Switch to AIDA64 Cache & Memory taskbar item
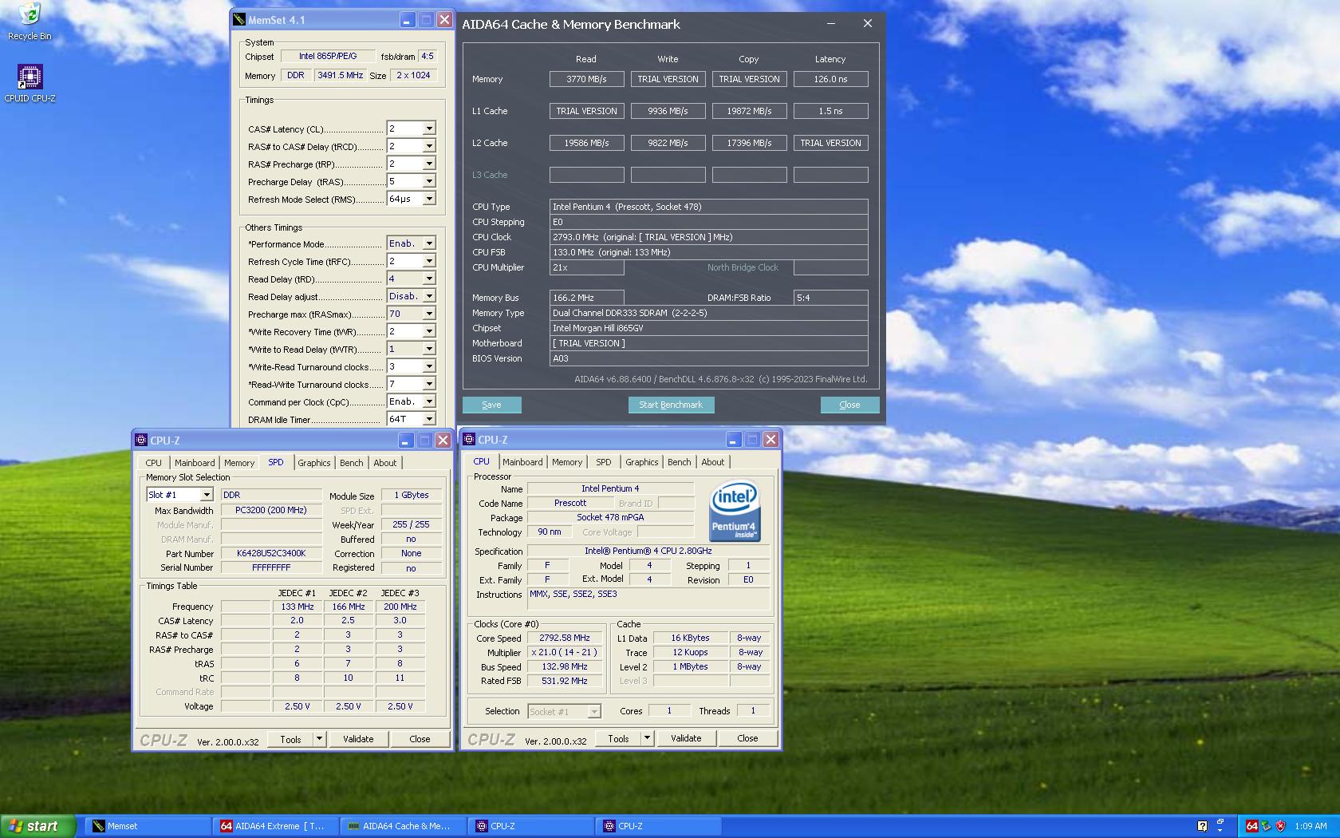The width and height of the screenshot is (1340, 838). point(403,826)
